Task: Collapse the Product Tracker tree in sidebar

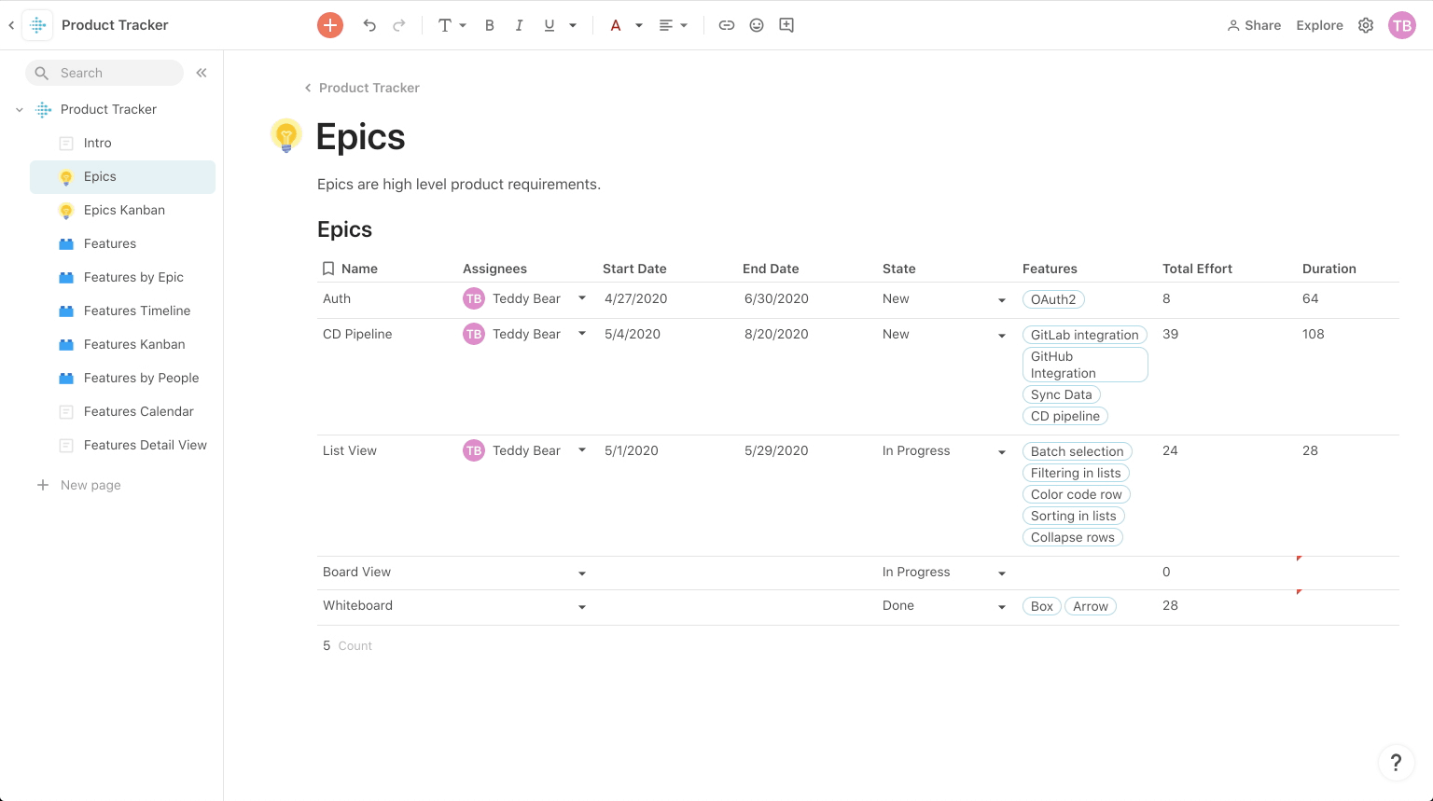Action: click(20, 109)
